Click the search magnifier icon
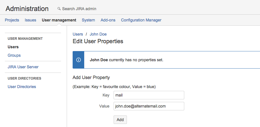The image size is (260, 127). pos(59,9)
